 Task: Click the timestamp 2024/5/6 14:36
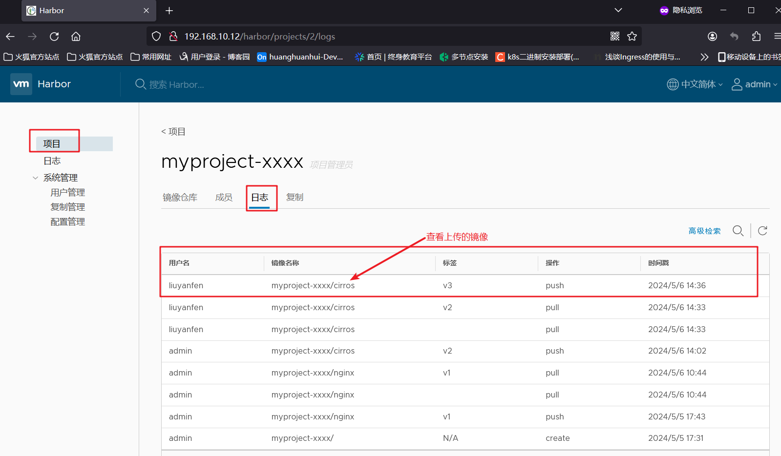(677, 286)
